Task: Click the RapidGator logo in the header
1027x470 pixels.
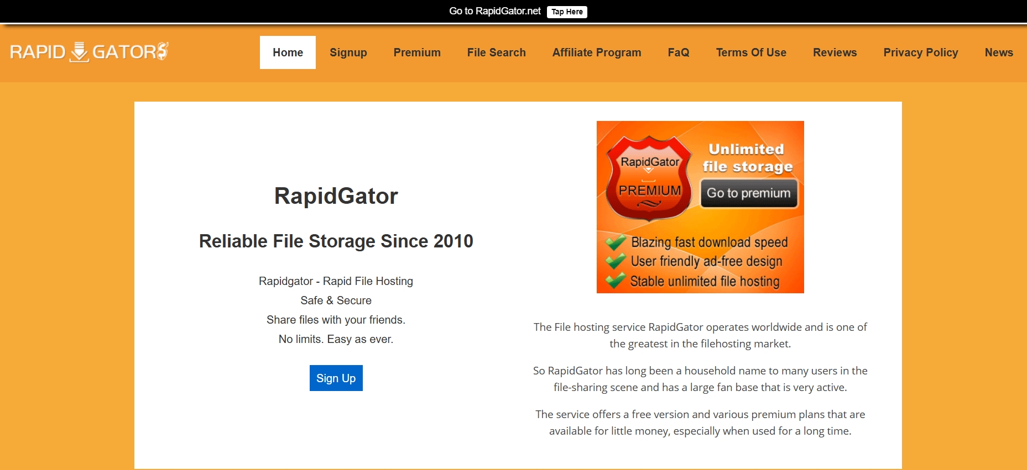Action: pos(89,52)
